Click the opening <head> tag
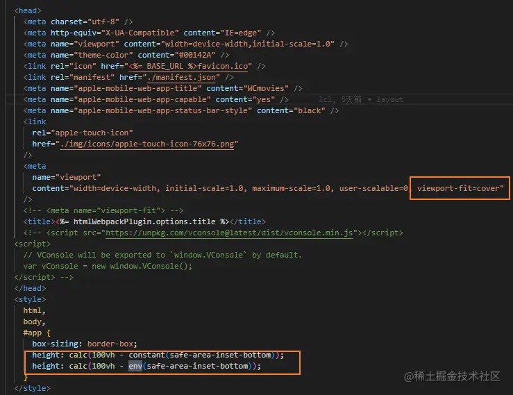513x395 pixels. pyautogui.click(x=28, y=10)
